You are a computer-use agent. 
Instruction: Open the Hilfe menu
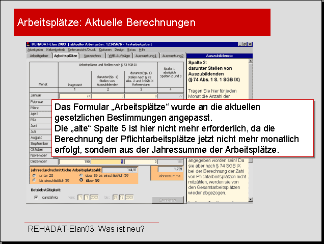tap(142, 50)
